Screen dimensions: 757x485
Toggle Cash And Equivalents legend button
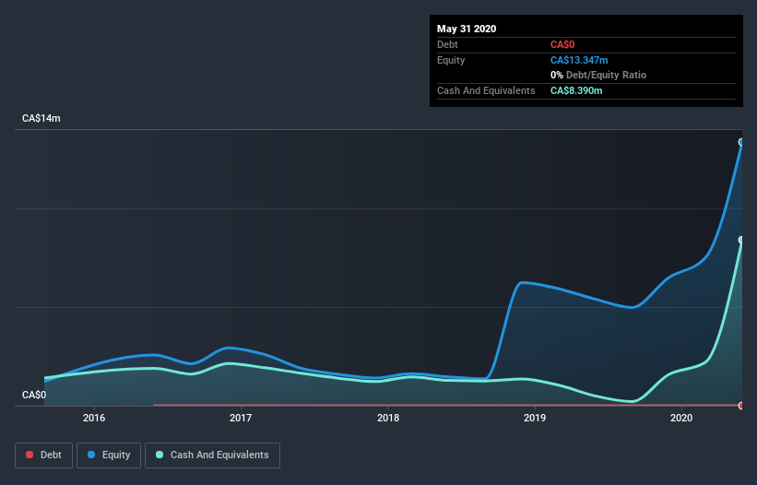pyautogui.click(x=212, y=455)
